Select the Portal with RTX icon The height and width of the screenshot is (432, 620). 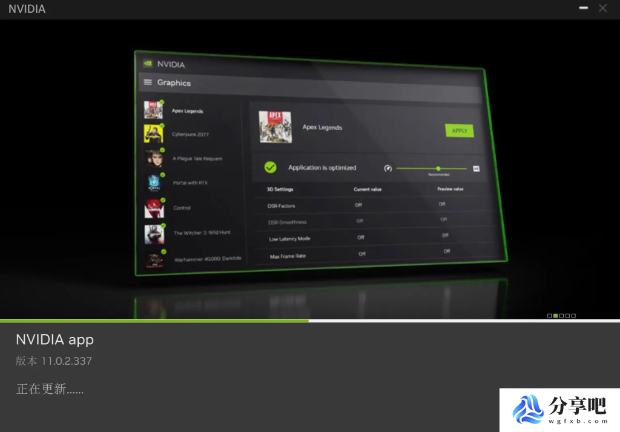coord(154,183)
